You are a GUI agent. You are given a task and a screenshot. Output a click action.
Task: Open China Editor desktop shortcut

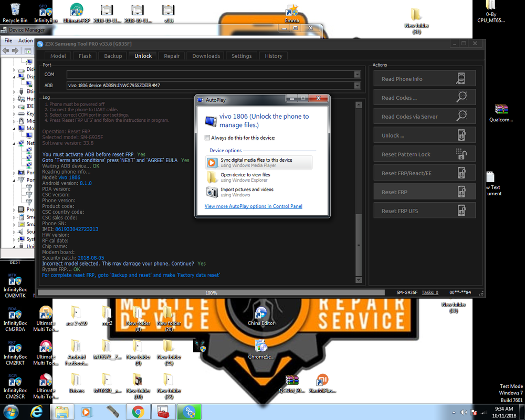261,316
